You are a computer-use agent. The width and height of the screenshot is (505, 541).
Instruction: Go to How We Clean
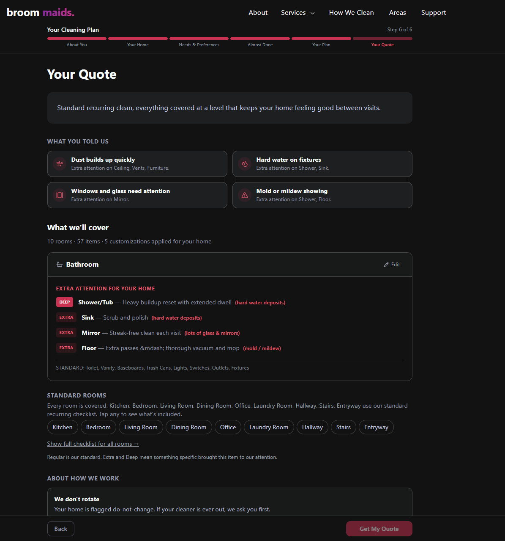(x=352, y=13)
